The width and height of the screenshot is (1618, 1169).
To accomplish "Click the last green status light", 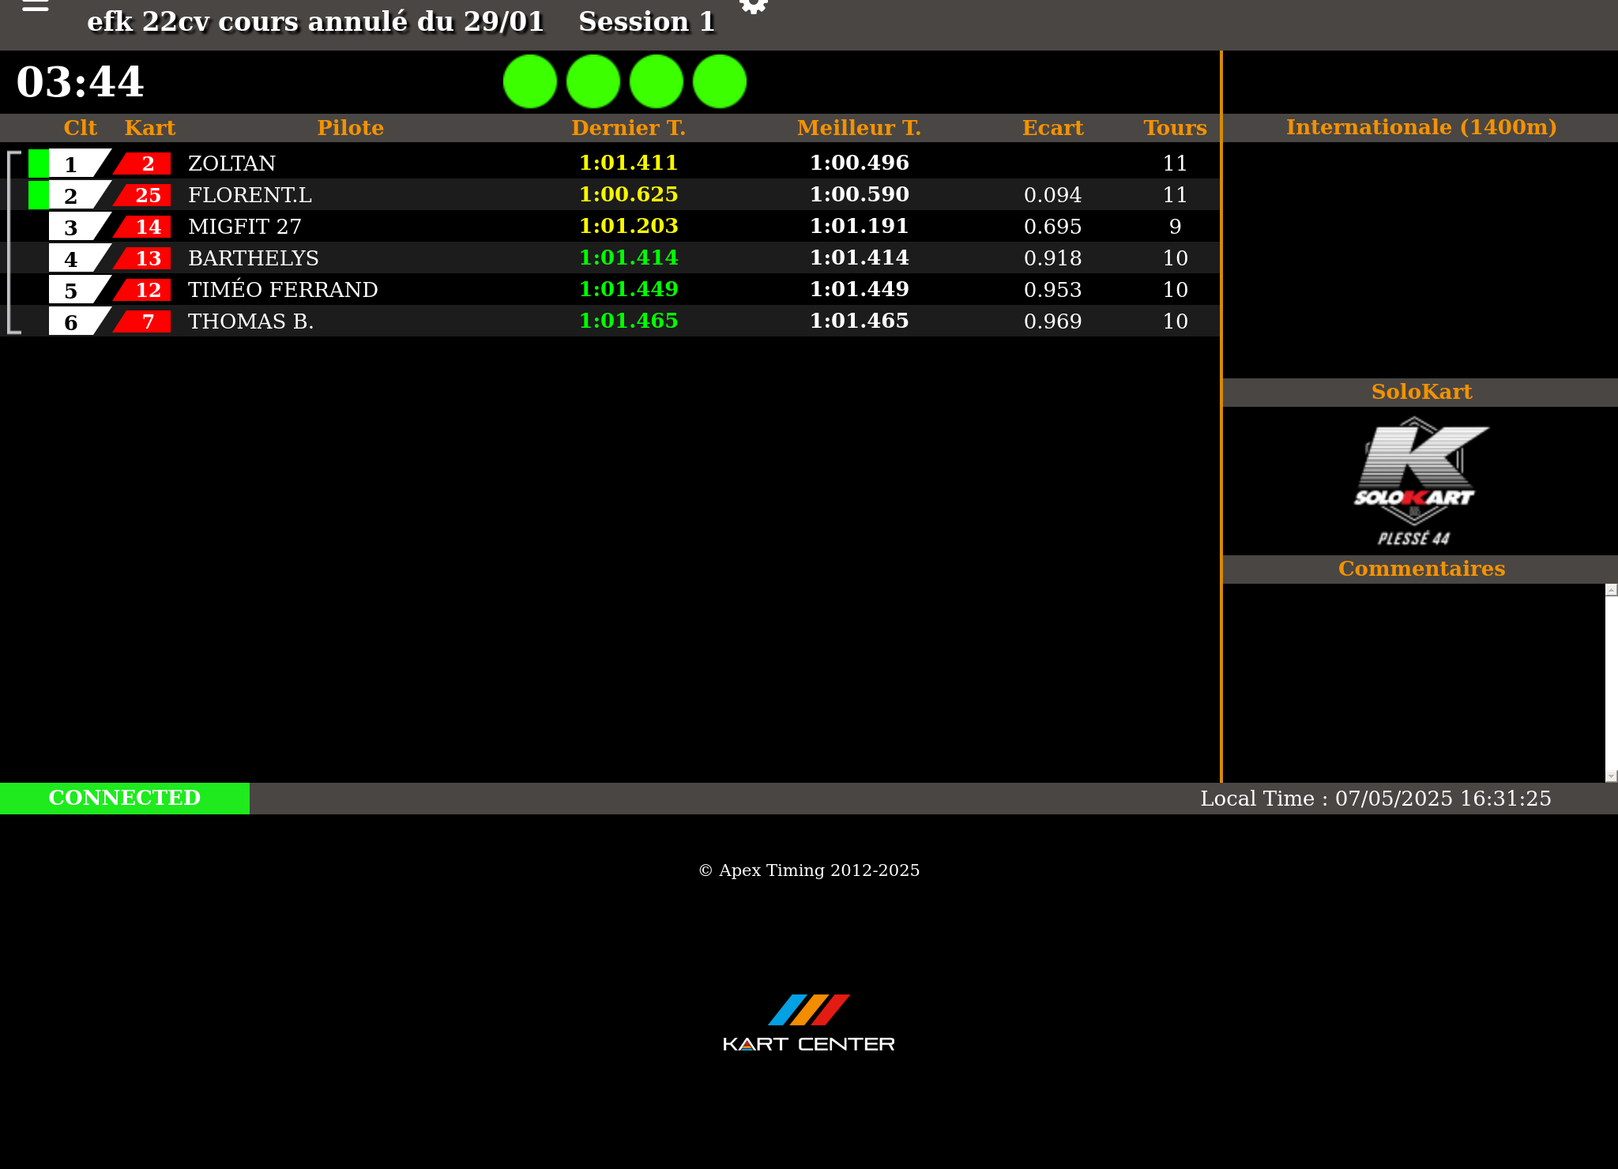I will coord(719,81).
